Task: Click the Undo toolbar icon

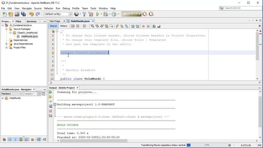Action: point(31,14)
